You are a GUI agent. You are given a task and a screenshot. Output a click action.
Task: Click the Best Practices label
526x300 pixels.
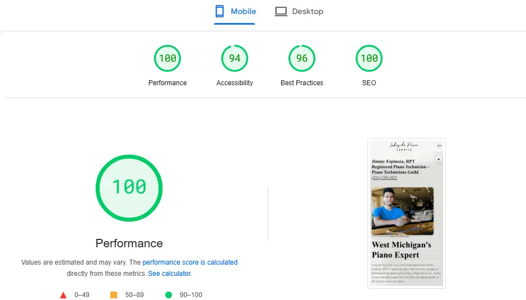[302, 82]
